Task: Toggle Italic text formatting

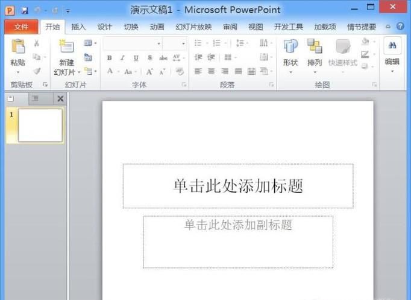Action: (122, 58)
